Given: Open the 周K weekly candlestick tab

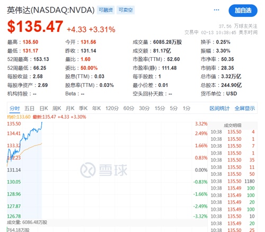Looking at the screenshot, I should coord(57,108).
